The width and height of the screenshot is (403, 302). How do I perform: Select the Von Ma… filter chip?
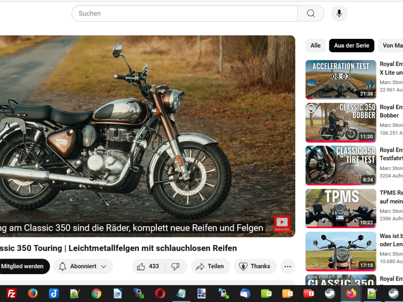click(391, 45)
